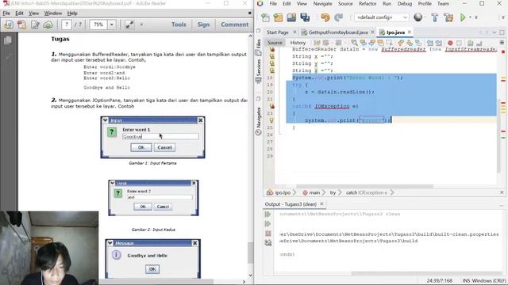The width and height of the screenshot is (508, 285).
Task: Run the project with green play icon
Action: click(x=463, y=17)
